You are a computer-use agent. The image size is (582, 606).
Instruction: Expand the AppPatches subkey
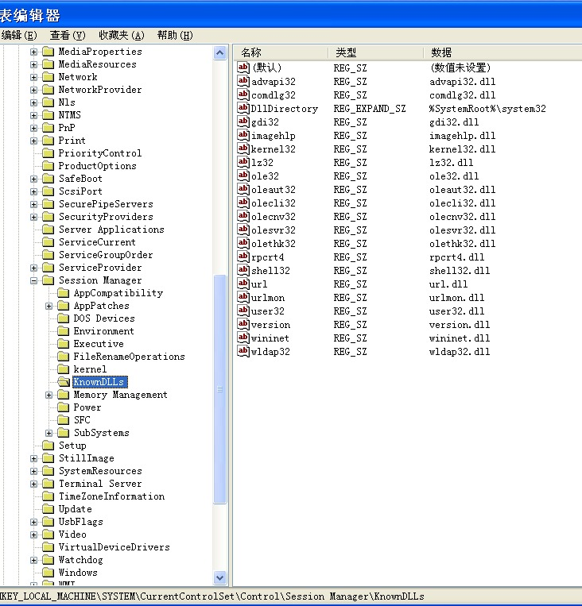pyautogui.click(x=48, y=306)
